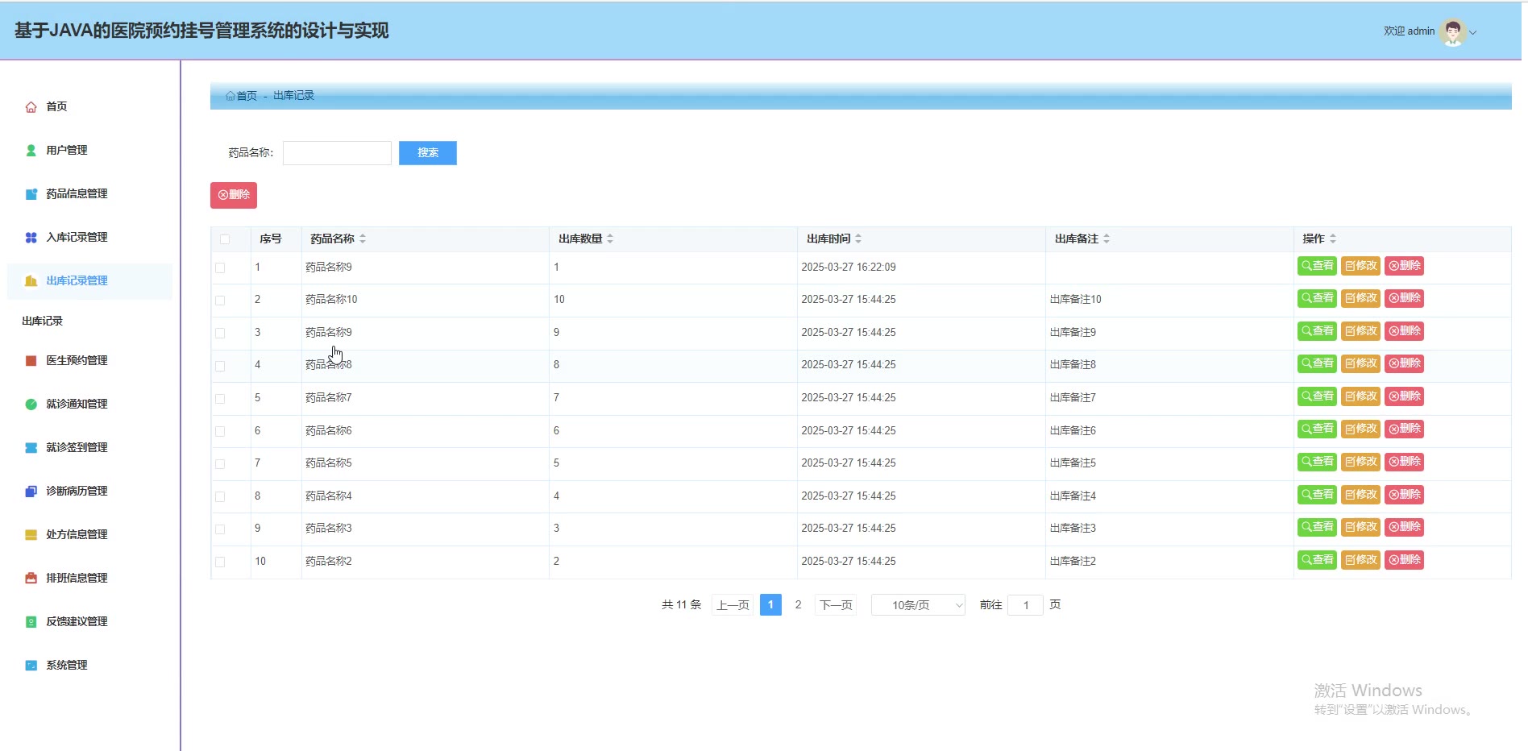Click the user management person icon
The image size is (1528, 751).
(31, 151)
